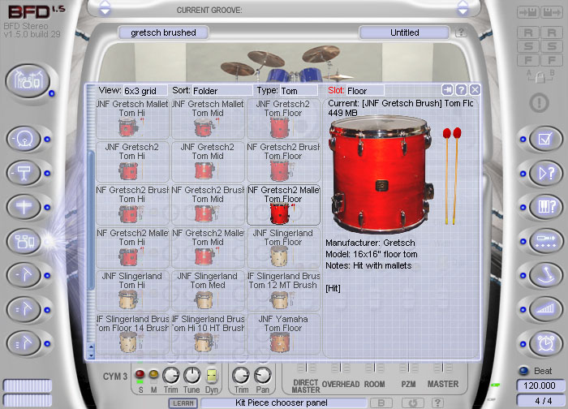Click the LEARN button
Viewport: 568px width, 409px height.
[183, 403]
